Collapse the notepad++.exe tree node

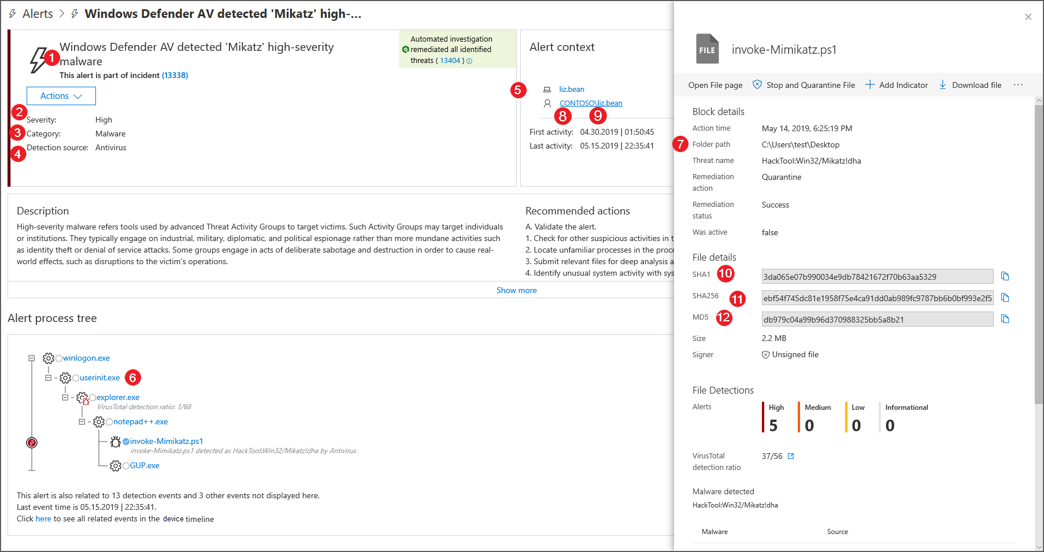tap(82, 422)
